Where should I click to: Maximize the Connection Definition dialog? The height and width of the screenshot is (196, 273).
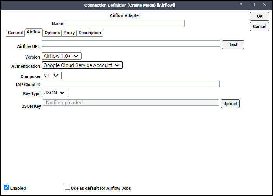pos(253,5)
